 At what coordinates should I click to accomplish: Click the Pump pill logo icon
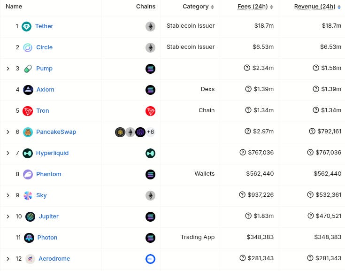point(28,69)
